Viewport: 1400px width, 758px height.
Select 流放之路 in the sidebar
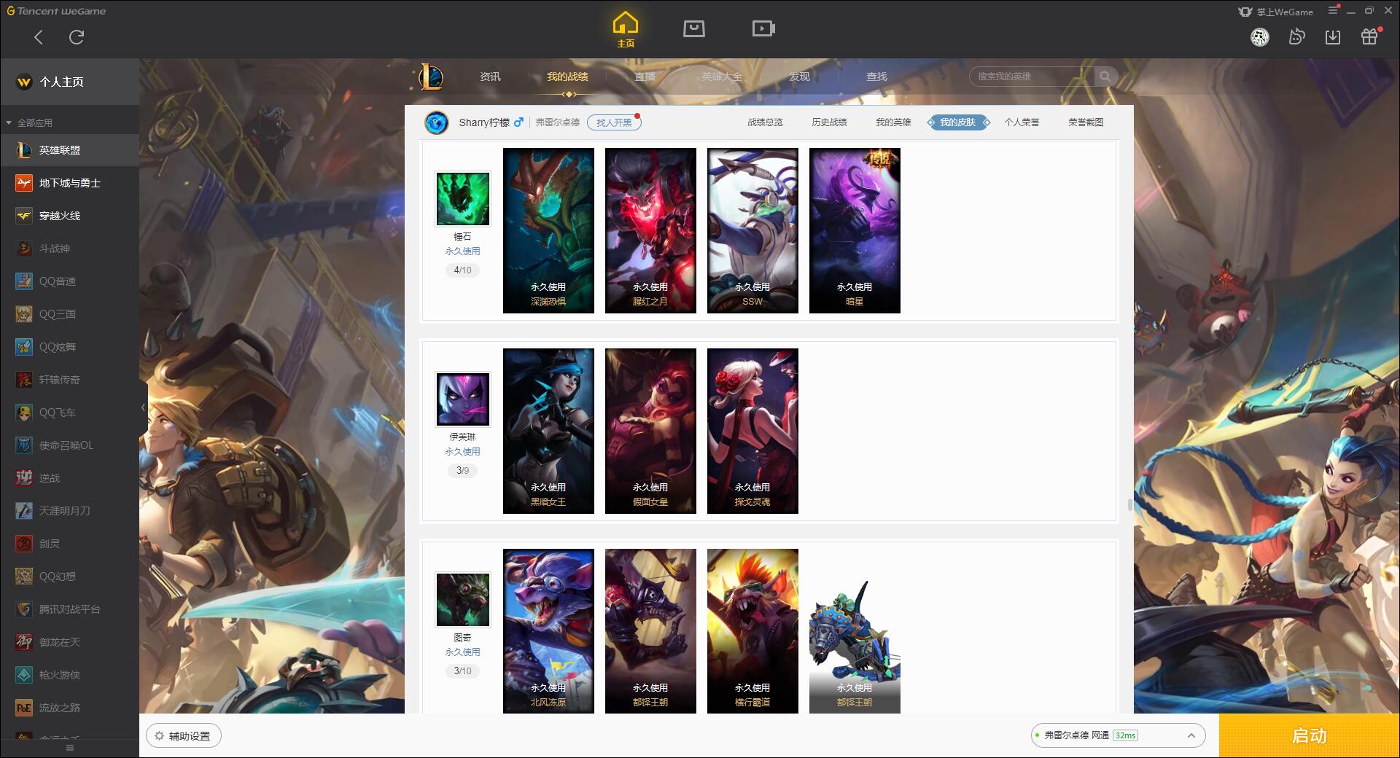pyautogui.click(x=69, y=708)
